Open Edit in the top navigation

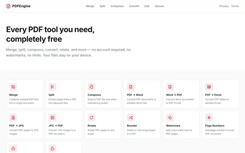pyautogui.click(x=147, y=6)
